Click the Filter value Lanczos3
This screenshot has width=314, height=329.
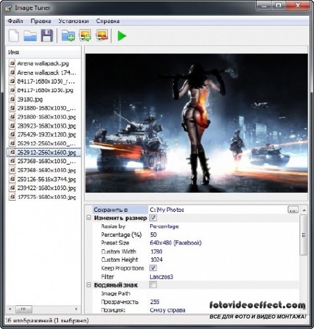coord(161,277)
